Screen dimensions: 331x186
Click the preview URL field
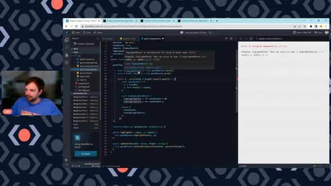point(291,39)
